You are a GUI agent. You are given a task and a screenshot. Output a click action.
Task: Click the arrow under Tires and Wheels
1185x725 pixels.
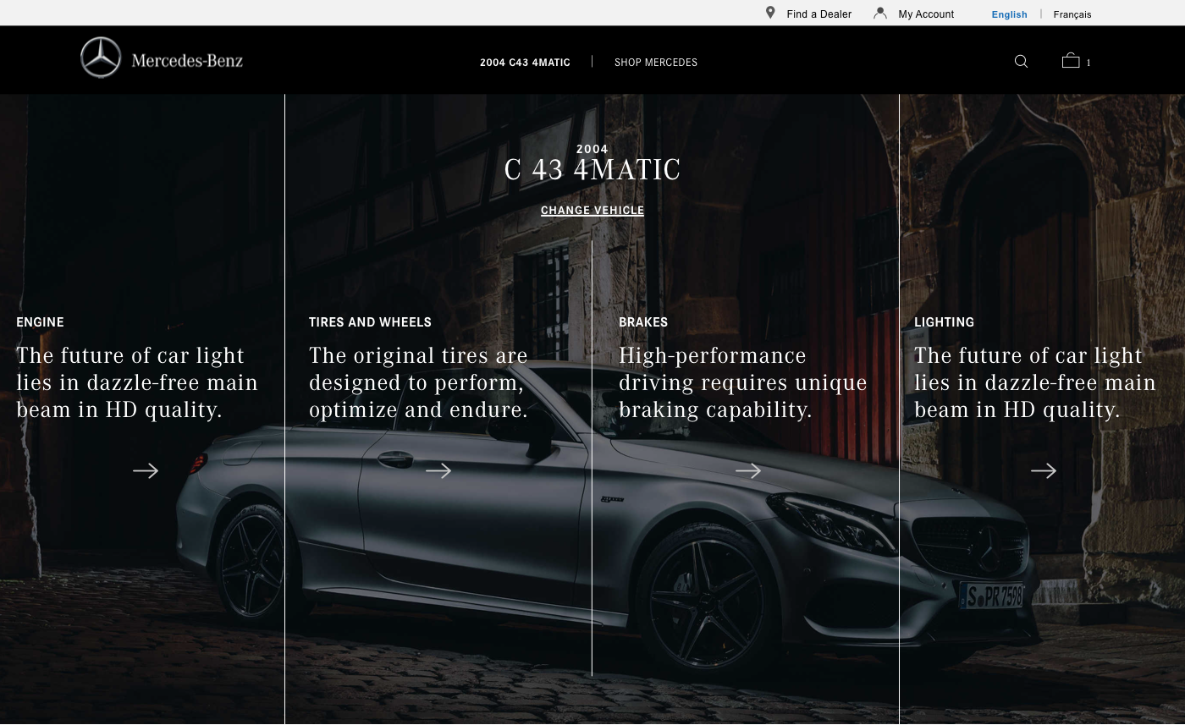[438, 471]
